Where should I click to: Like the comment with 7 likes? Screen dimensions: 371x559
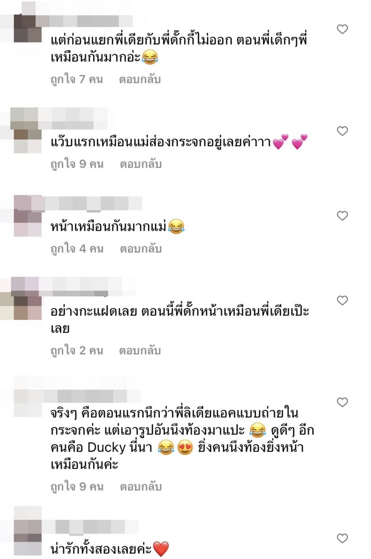coord(343,29)
